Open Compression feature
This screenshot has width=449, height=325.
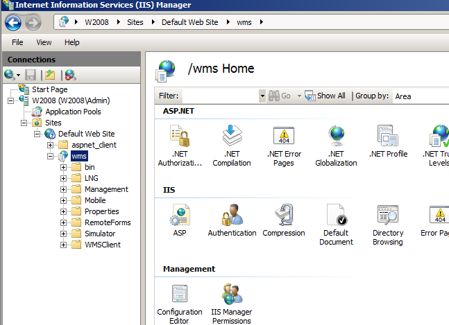click(284, 220)
